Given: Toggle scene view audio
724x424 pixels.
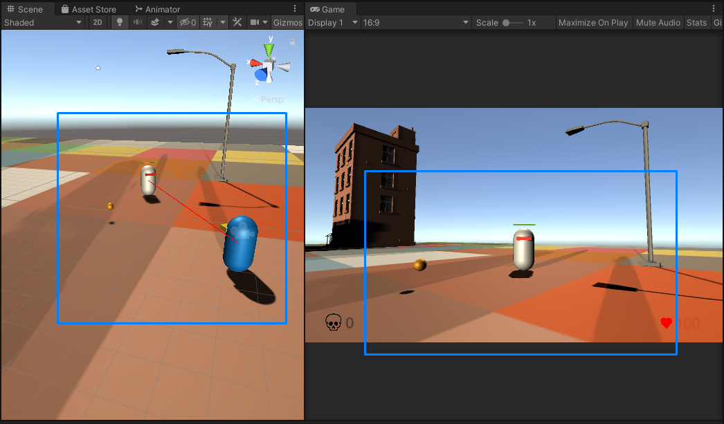Looking at the screenshot, I should point(138,22).
